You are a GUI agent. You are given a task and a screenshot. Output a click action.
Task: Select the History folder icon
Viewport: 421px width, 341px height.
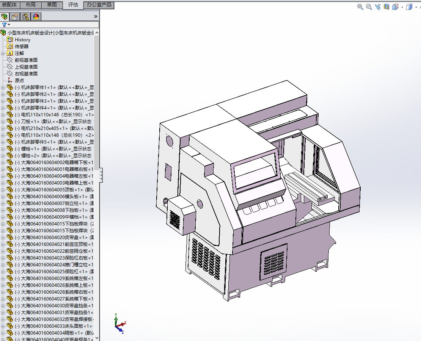tap(10, 39)
